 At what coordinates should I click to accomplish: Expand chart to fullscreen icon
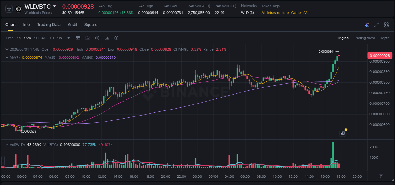pos(376,25)
